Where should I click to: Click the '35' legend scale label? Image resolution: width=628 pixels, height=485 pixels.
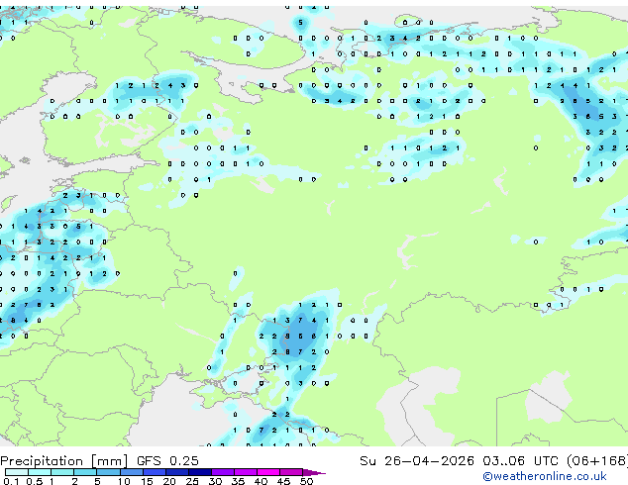point(239,481)
